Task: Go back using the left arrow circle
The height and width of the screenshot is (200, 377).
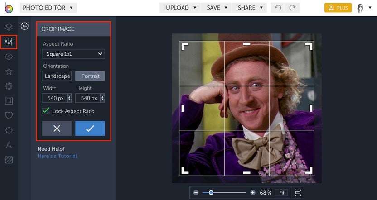Action: pos(24,26)
